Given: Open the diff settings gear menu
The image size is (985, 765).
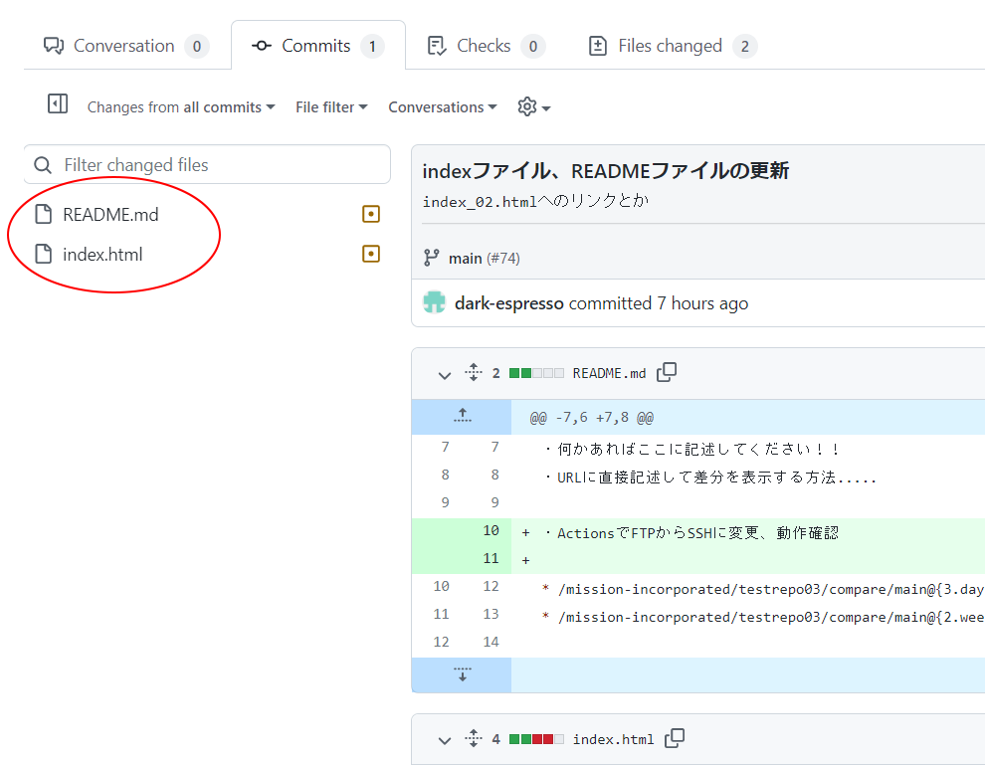Looking at the screenshot, I should coord(533,106).
